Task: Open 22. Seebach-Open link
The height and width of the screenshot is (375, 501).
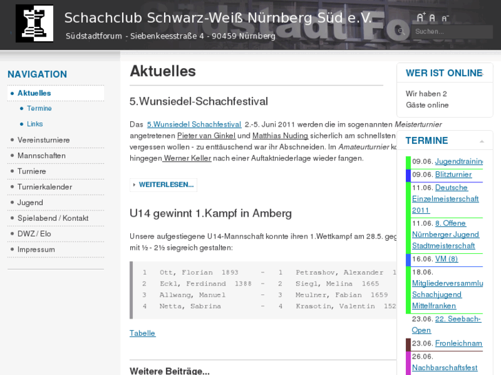Action: [446, 325]
